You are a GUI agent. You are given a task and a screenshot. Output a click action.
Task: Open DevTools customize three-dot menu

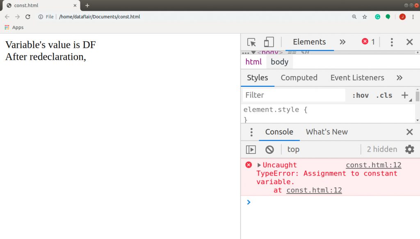[392, 42]
